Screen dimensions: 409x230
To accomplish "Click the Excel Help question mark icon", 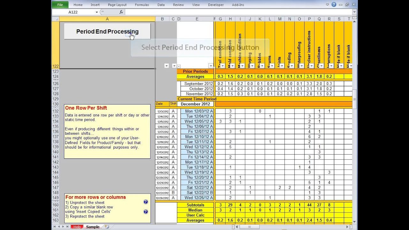I will point(334,4).
